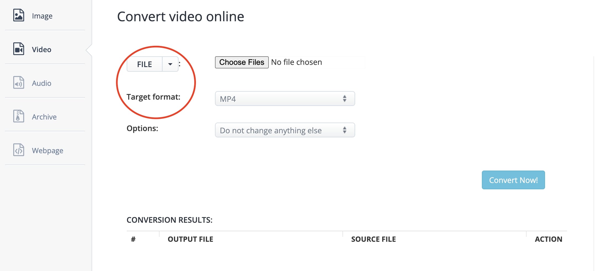Open the Options dropdown

click(x=285, y=130)
